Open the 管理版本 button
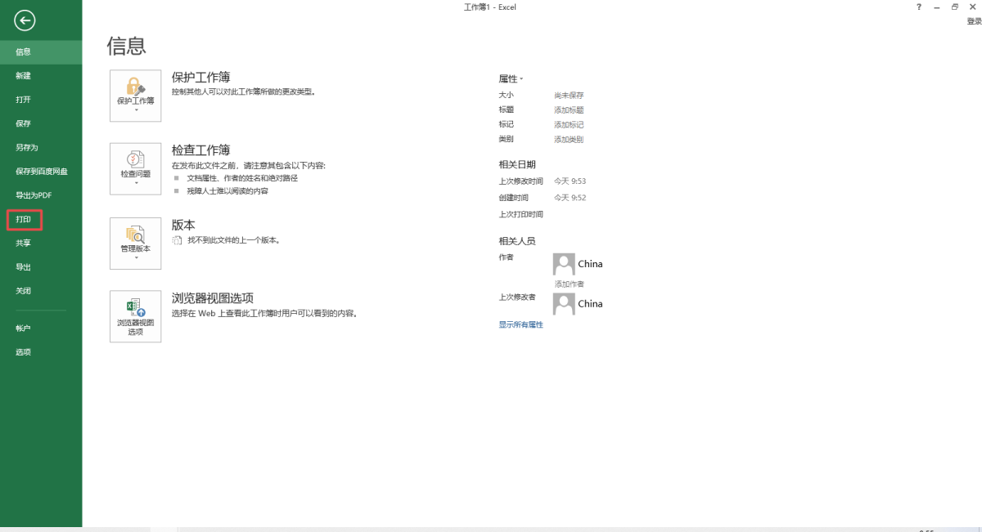 135,244
